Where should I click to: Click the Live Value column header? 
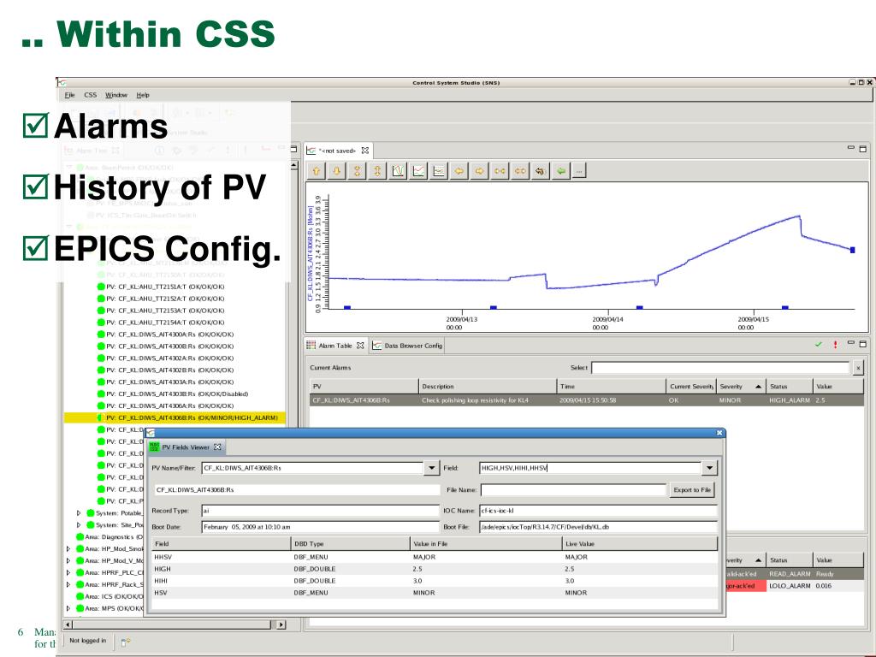(x=640, y=543)
